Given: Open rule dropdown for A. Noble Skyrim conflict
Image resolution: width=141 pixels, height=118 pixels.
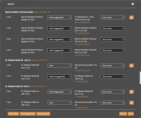Looking at the screenshot, I should click(59, 18).
